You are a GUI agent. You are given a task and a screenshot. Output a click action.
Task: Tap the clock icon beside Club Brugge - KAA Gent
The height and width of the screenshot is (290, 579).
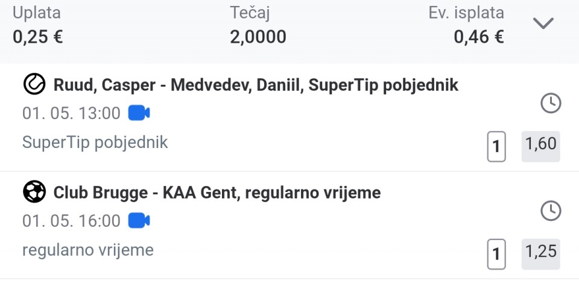tap(551, 211)
